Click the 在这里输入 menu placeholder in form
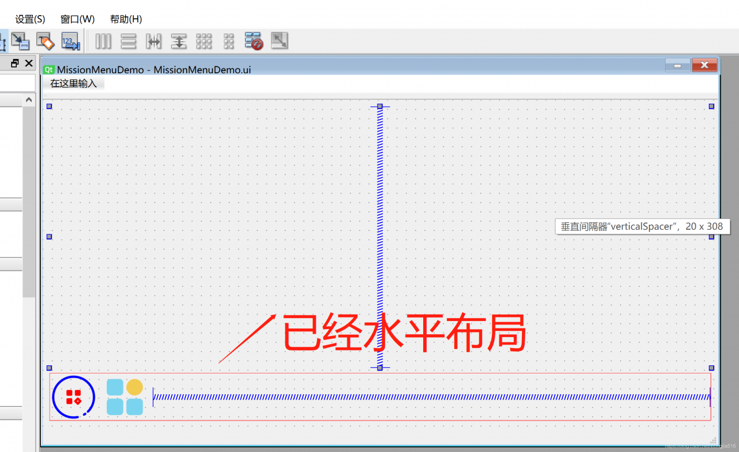739x452 pixels. 73,84
